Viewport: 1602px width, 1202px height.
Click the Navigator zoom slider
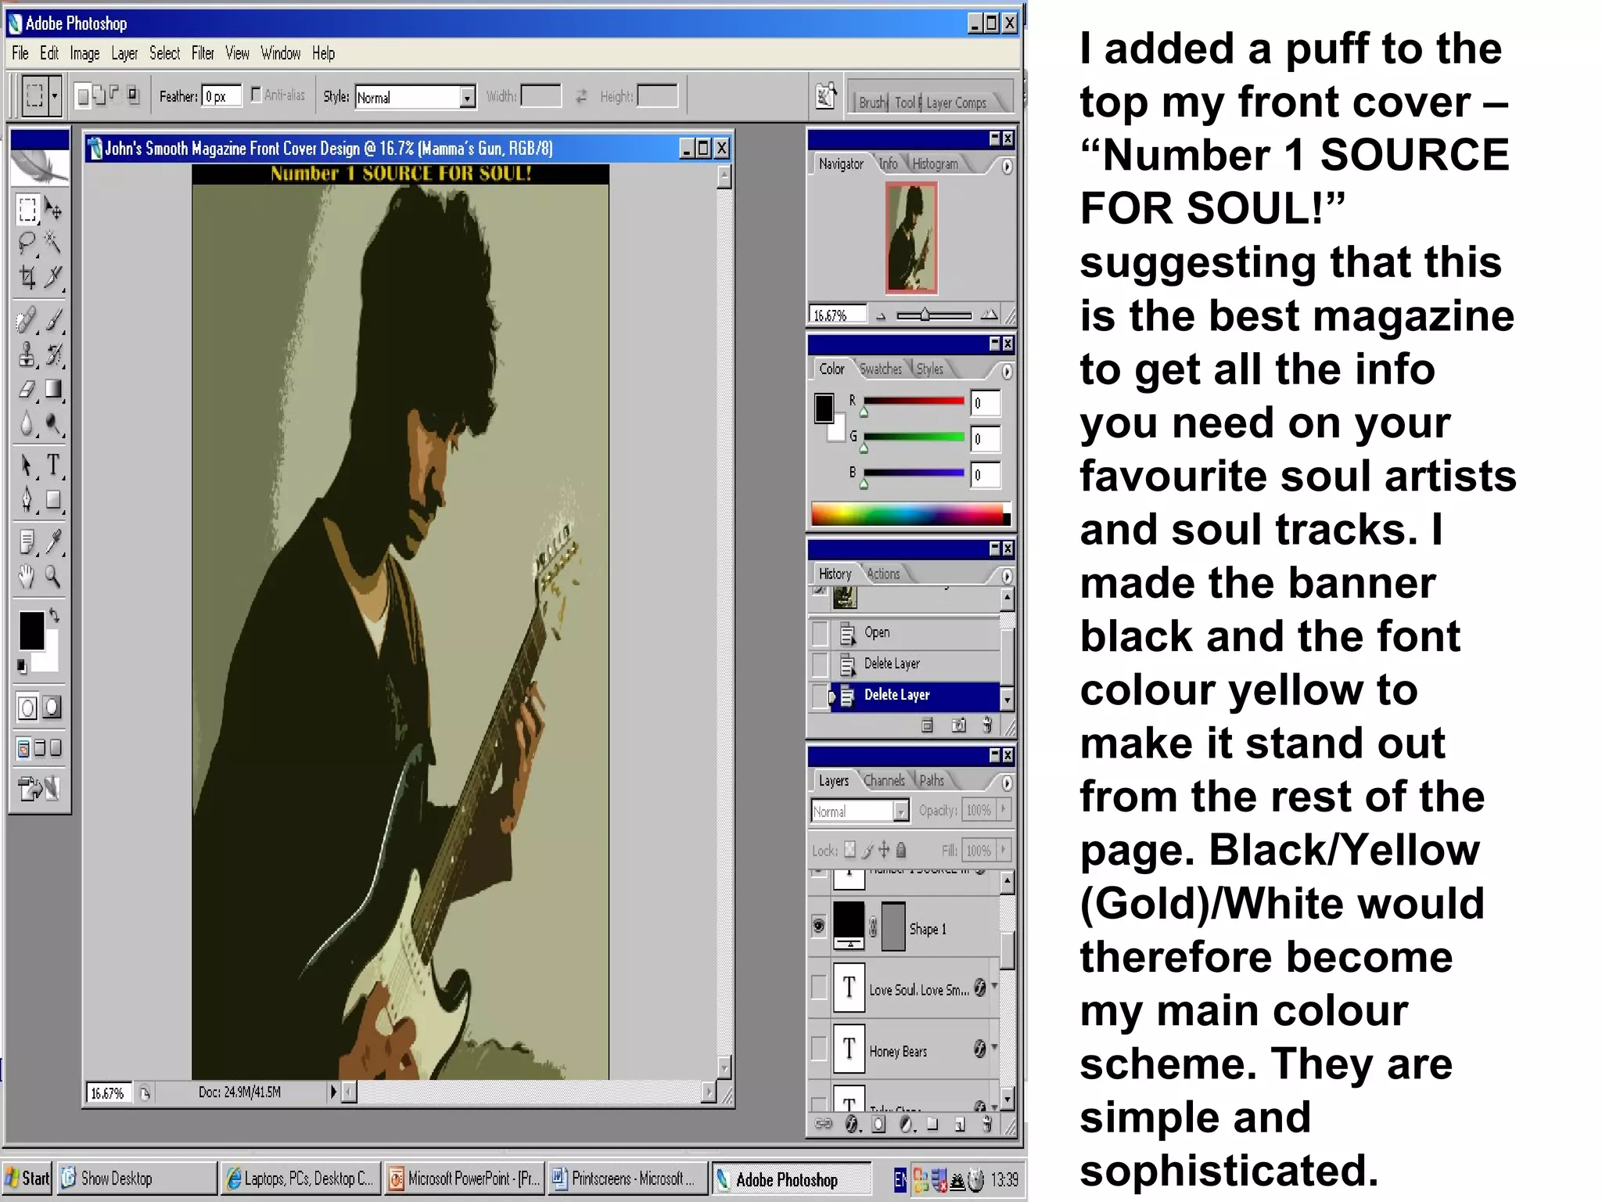[x=925, y=315]
